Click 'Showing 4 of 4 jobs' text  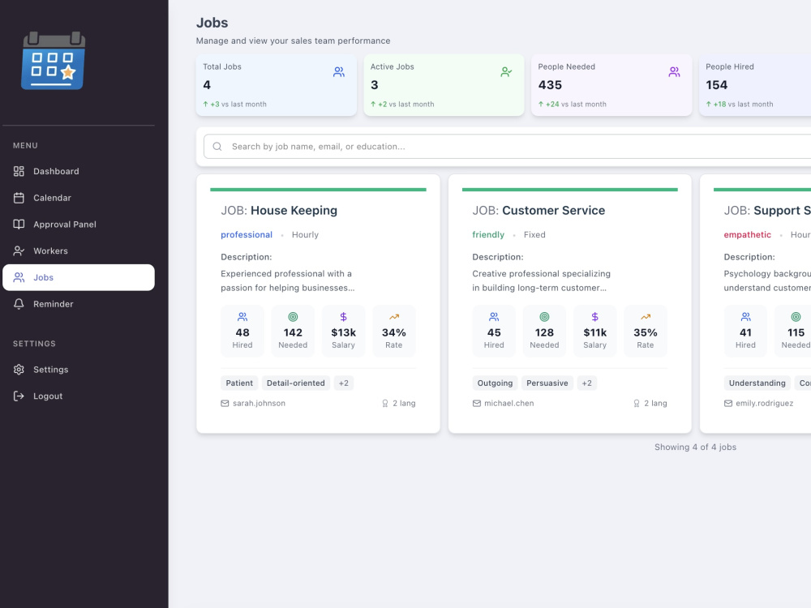click(x=695, y=447)
